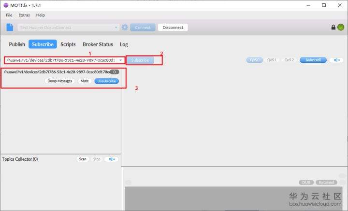Viewport: 348px width, 211px height.
Task: Click Stop in Topics Collector
Action: tap(97, 159)
